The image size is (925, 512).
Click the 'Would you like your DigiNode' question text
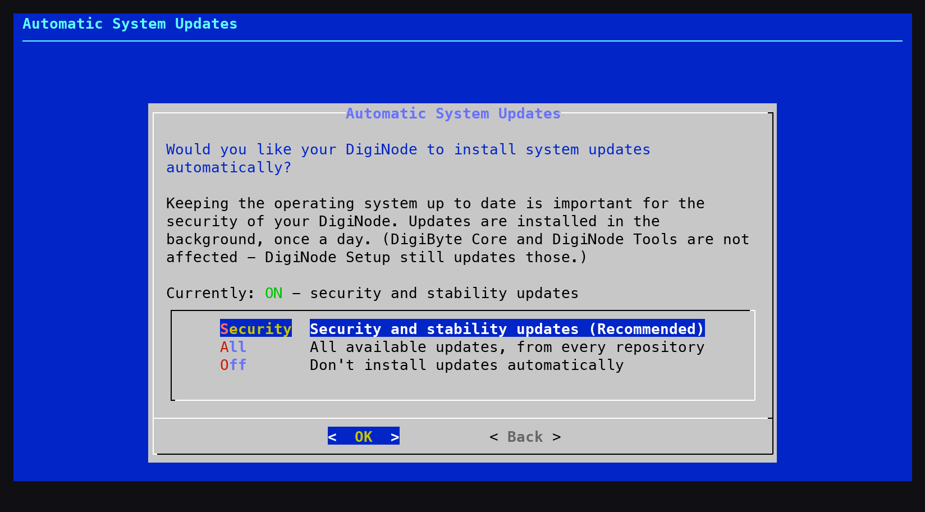pyautogui.click(x=409, y=158)
